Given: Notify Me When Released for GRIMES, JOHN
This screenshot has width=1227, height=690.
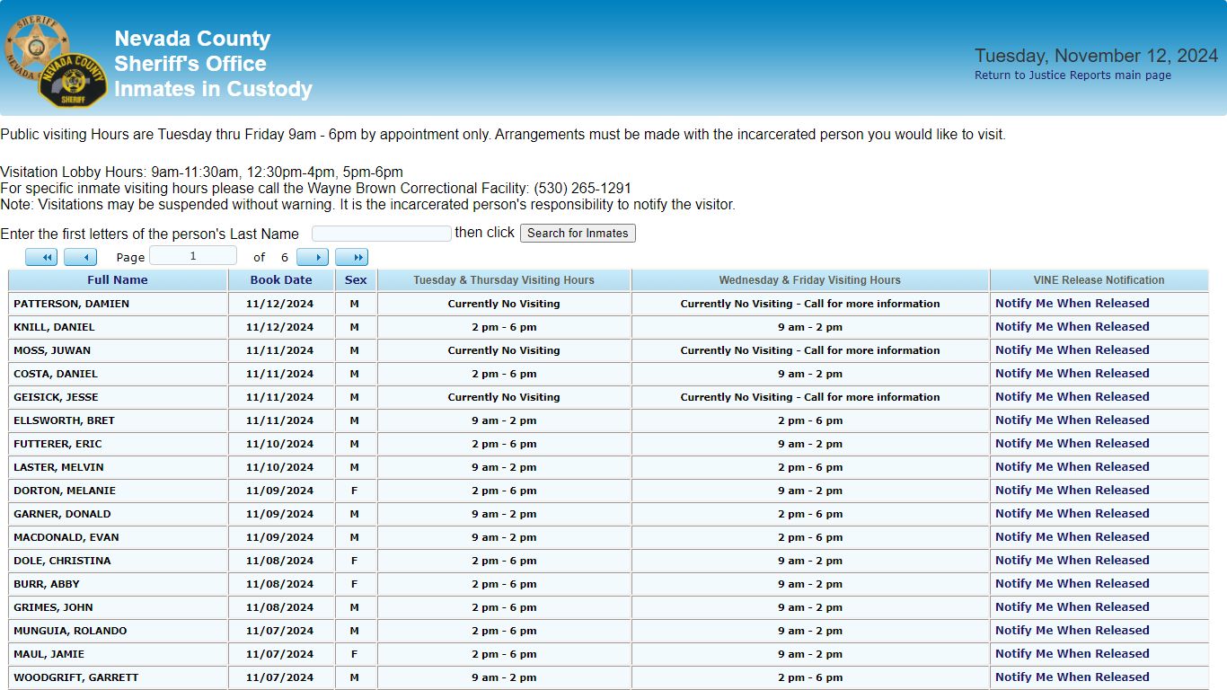Looking at the screenshot, I should tap(1072, 607).
